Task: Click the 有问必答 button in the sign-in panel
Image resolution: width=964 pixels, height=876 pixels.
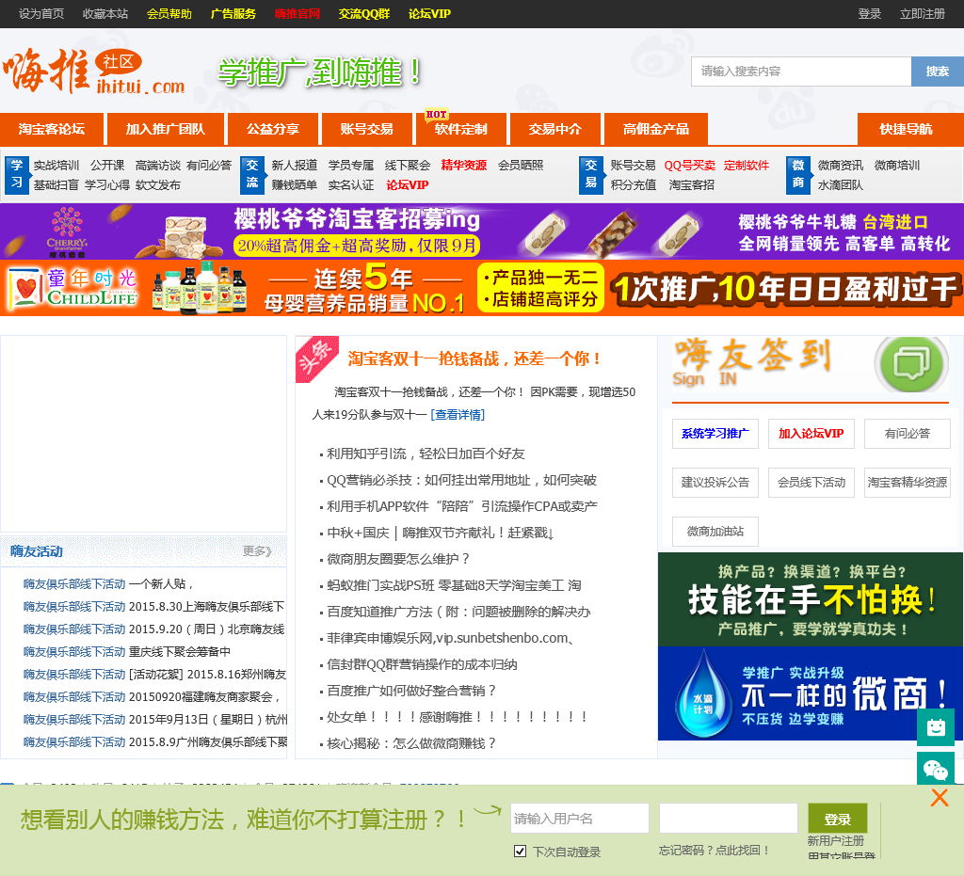Action: click(x=907, y=434)
